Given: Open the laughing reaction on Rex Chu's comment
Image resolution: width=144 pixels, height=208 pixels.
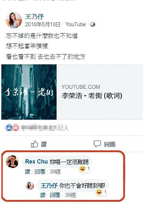Looking at the screenshot, I should click(85, 169).
